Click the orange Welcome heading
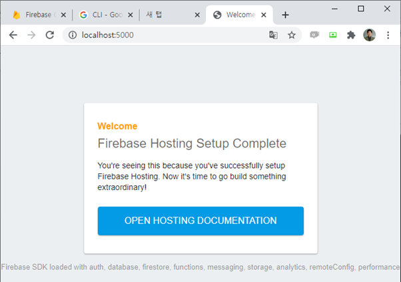The image size is (401, 282). (117, 126)
